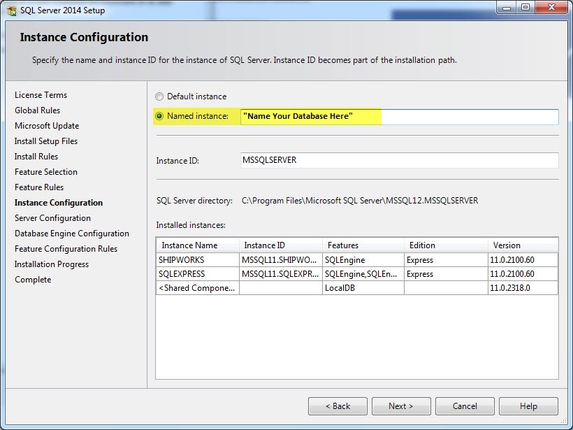573x430 pixels.
Task: Go to Server Configuration step in sidebar
Action: coord(52,218)
